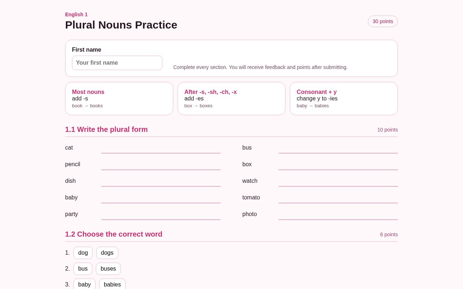
Task: Focus the plural answer line for cat
Action: (161, 148)
